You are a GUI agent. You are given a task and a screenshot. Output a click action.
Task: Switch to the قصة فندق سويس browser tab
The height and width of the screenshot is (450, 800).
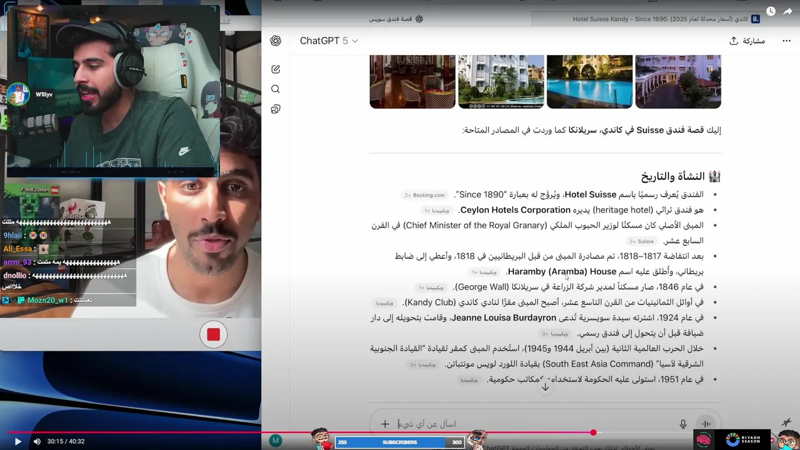tap(396, 19)
